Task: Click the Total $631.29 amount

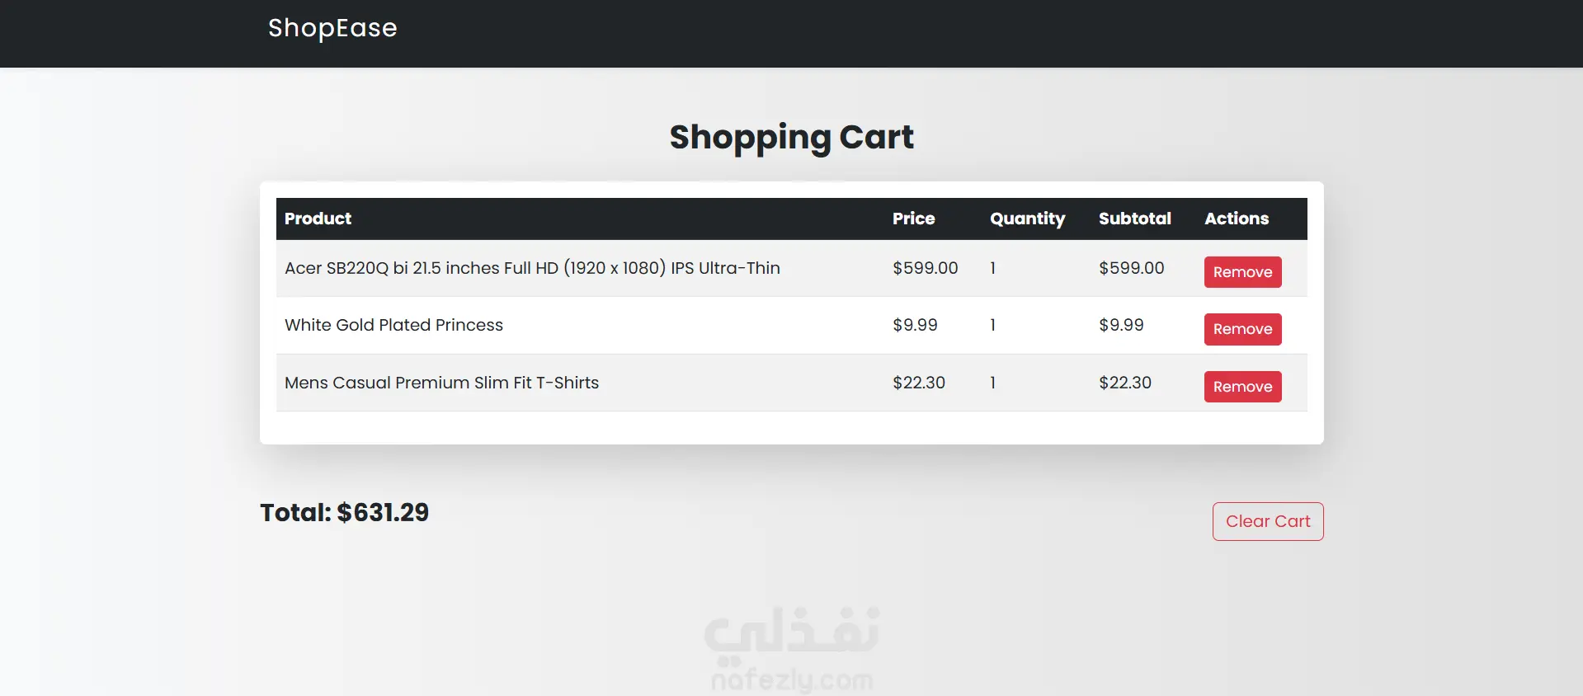Action: [x=345, y=513]
